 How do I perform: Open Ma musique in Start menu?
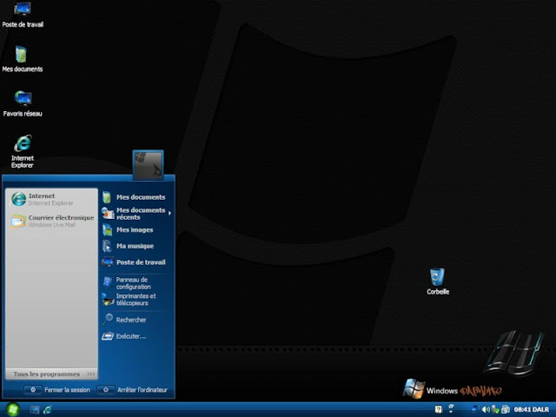click(136, 246)
